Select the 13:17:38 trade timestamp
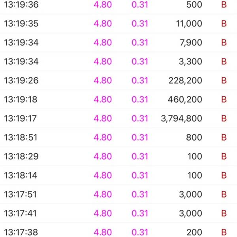Screen dimensions: 237x237 click(21, 232)
